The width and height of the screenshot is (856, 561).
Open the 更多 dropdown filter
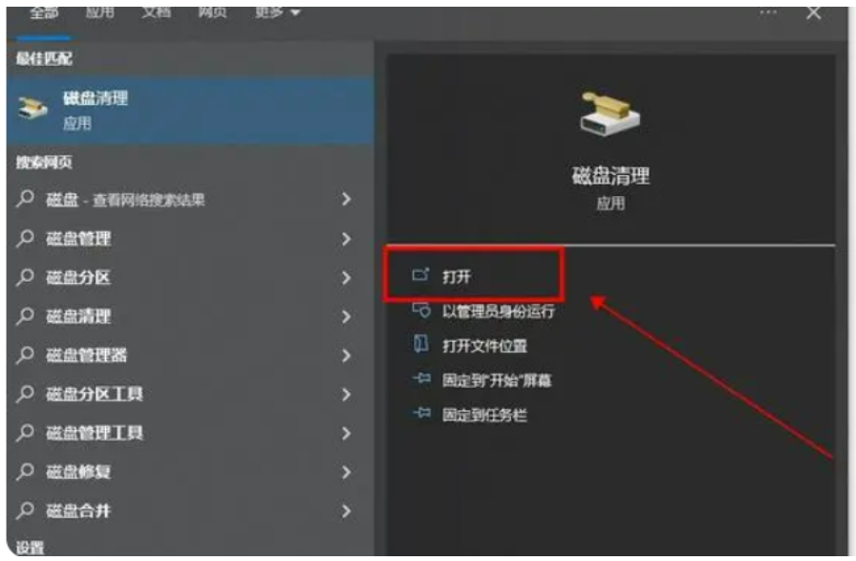click(x=277, y=12)
